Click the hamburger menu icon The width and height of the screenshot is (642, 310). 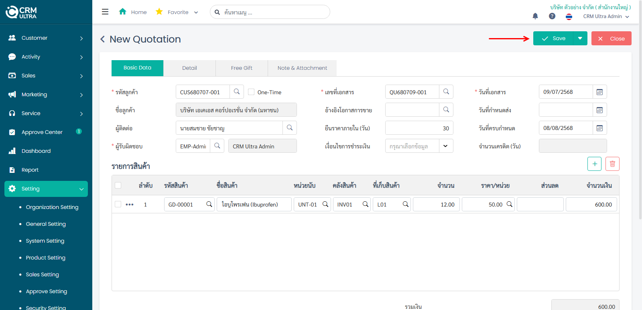(x=105, y=12)
